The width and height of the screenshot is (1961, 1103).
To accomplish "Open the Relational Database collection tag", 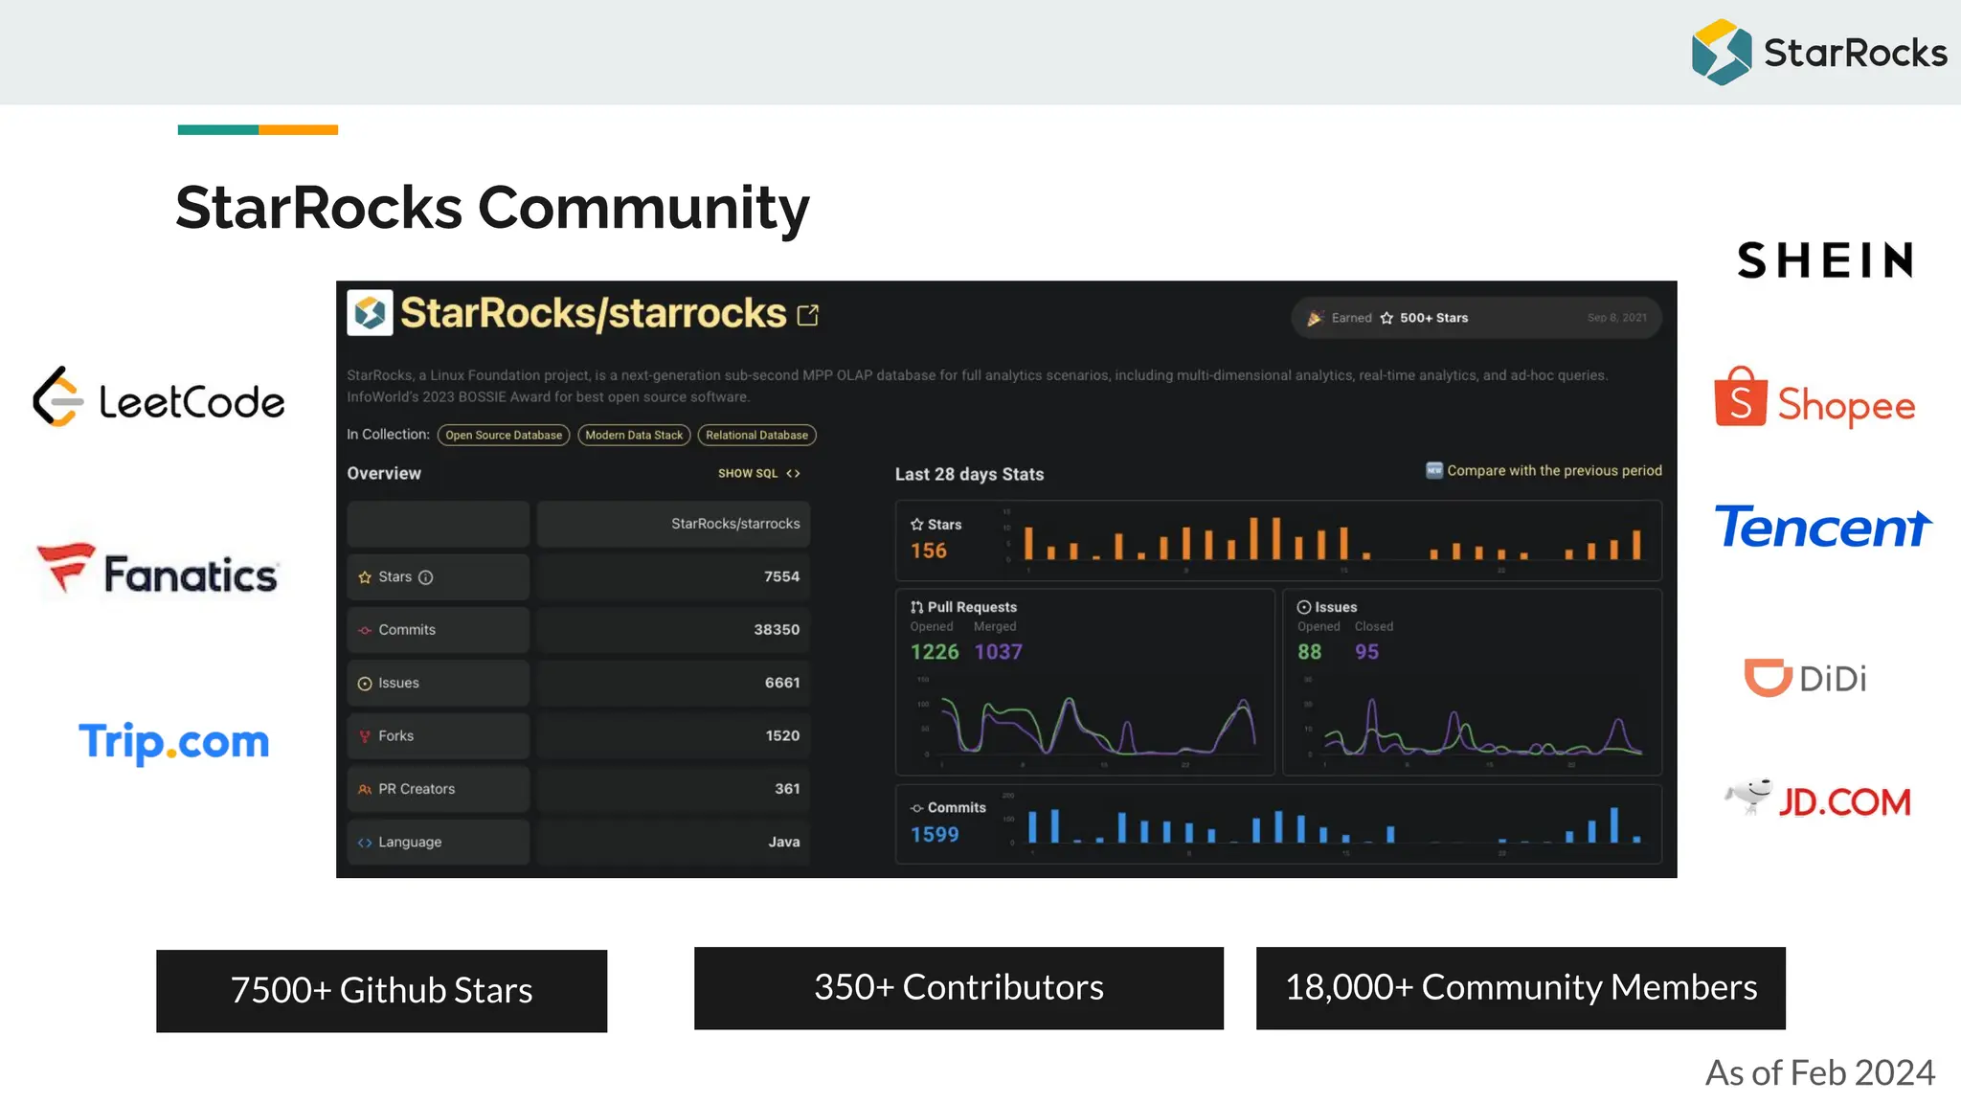I will point(756,435).
